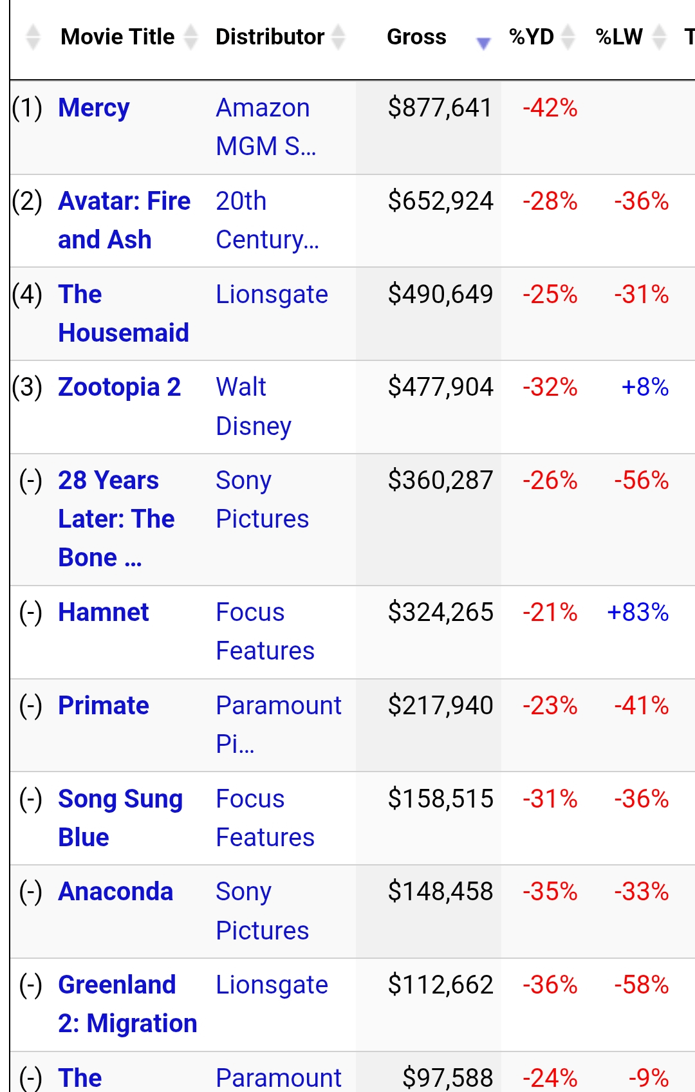Image resolution: width=695 pixels, height=1092 pixels.
Task: Open the Primate title link
Action: click(104, 705)
